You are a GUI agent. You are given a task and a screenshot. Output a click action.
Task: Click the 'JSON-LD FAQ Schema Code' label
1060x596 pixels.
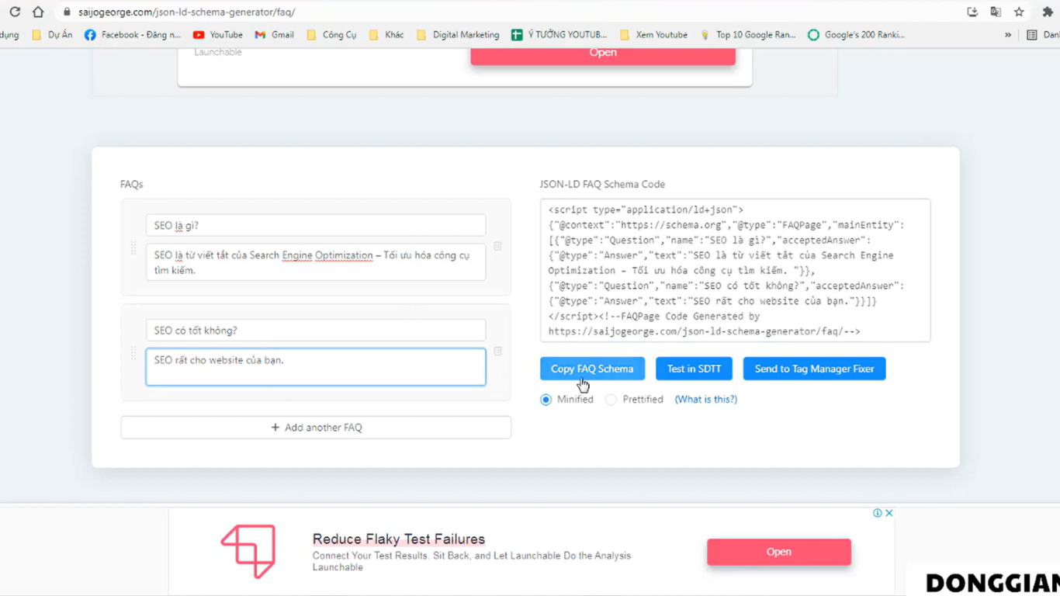[x=602, y=185]
